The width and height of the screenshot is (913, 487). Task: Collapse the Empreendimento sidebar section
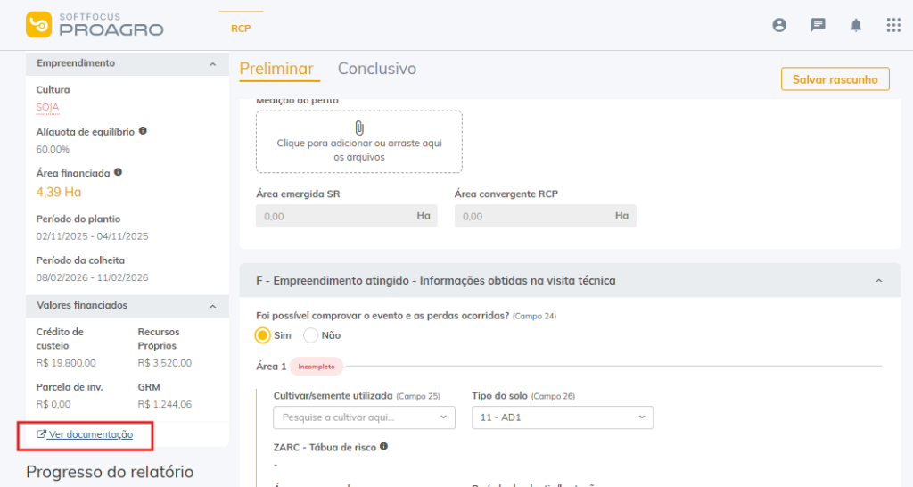point(212,64)
